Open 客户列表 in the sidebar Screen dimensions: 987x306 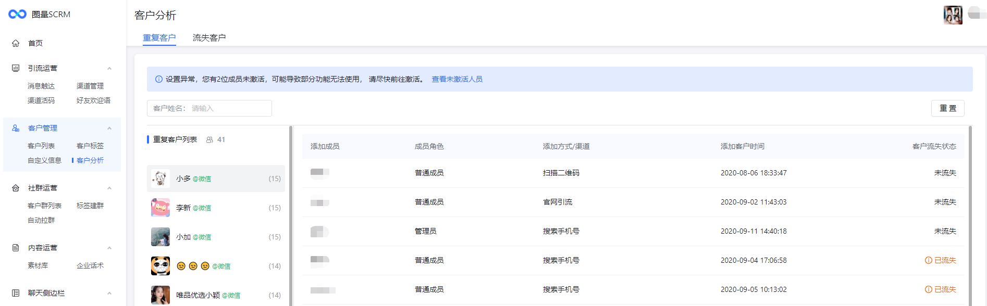[41, 146]
